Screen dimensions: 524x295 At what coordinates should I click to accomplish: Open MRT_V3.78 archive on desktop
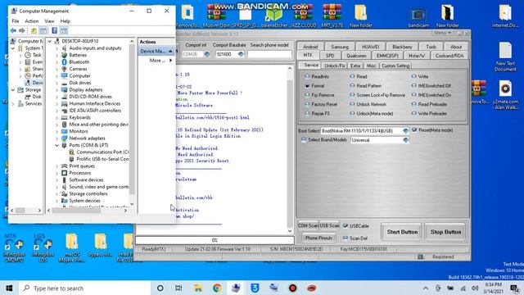[x=332, y=16]
